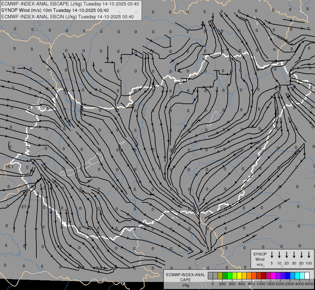Click the 2000 tick on CAPE scale
This screenshot has height=290, width=315.
(280, 284)
